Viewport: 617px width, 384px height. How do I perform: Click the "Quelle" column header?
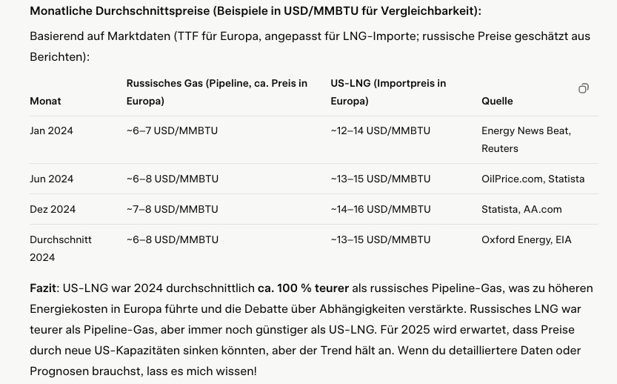point(497,101)
